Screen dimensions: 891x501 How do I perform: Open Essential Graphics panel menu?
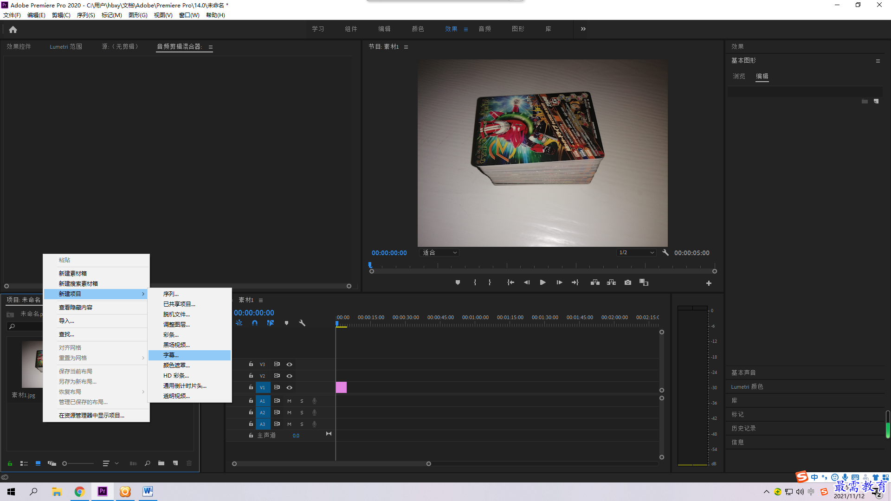(x=878, y=61)
